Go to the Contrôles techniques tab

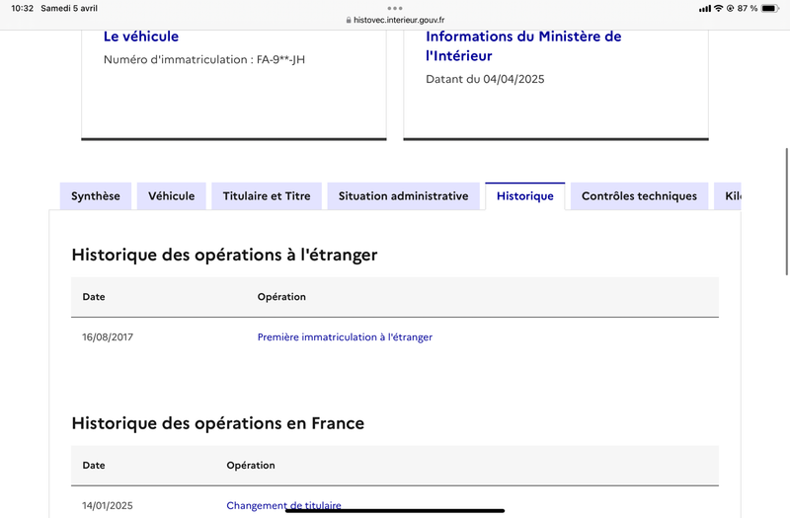click(x=639, y=196)
